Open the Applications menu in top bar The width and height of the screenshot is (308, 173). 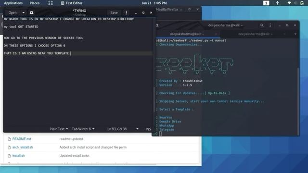tap(13, 3)
